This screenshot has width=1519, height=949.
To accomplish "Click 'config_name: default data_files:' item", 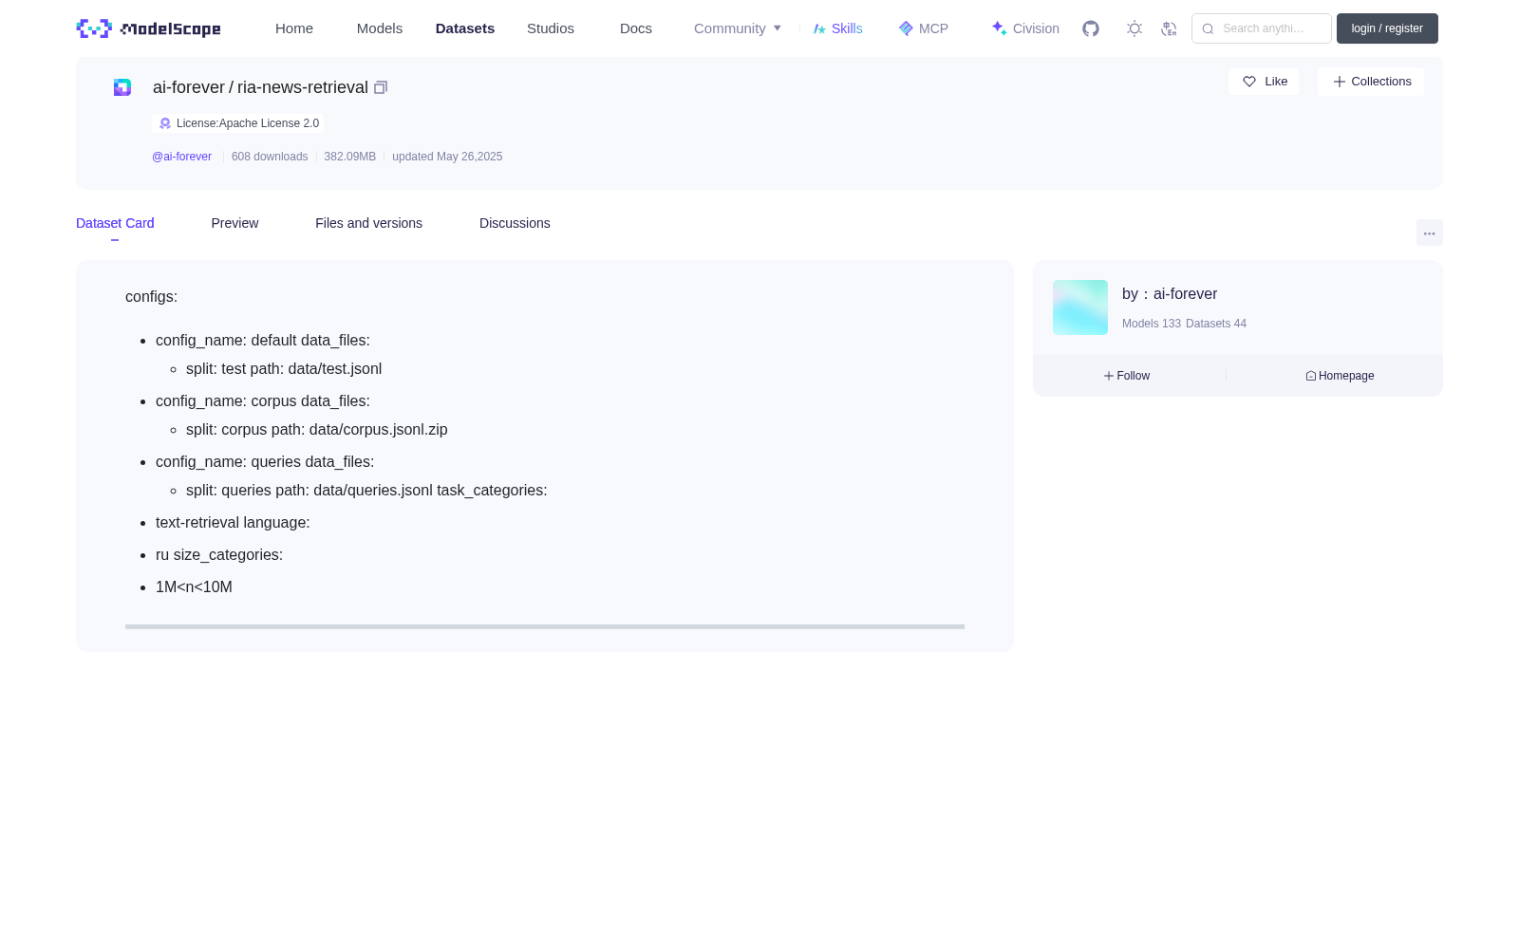I will click(x=263, y=341).
